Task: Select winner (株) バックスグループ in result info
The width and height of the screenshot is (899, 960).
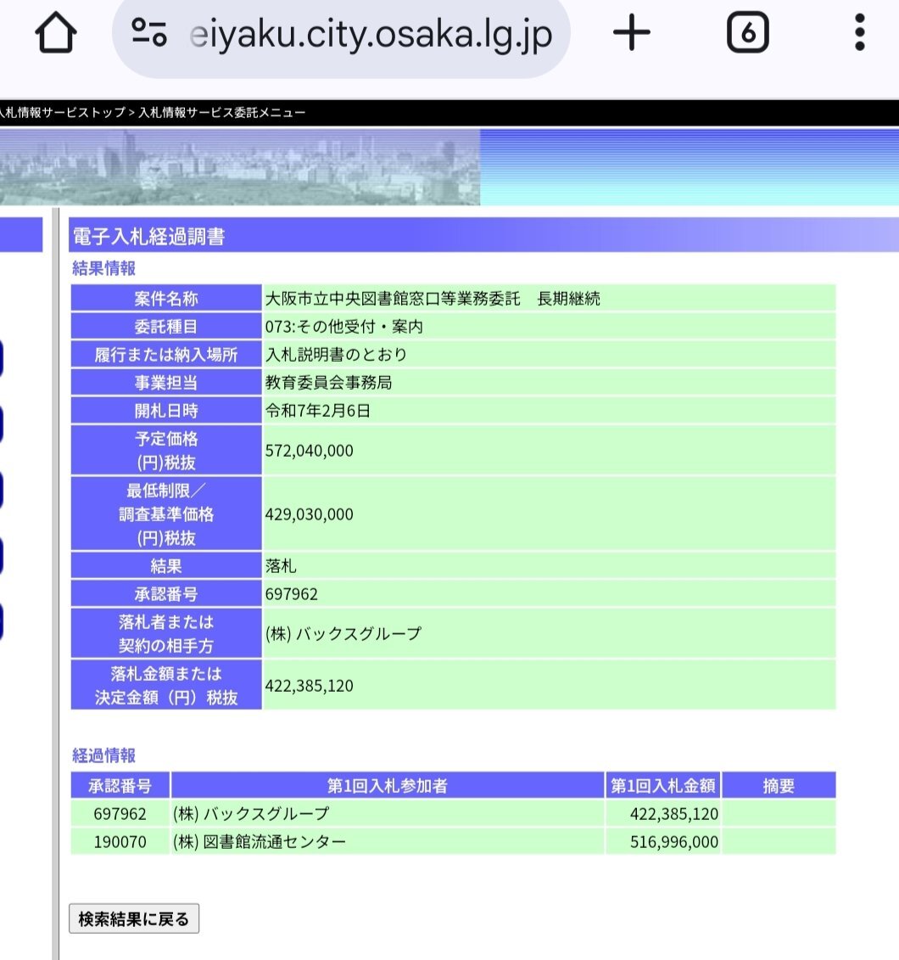Action: click(343, 634)
